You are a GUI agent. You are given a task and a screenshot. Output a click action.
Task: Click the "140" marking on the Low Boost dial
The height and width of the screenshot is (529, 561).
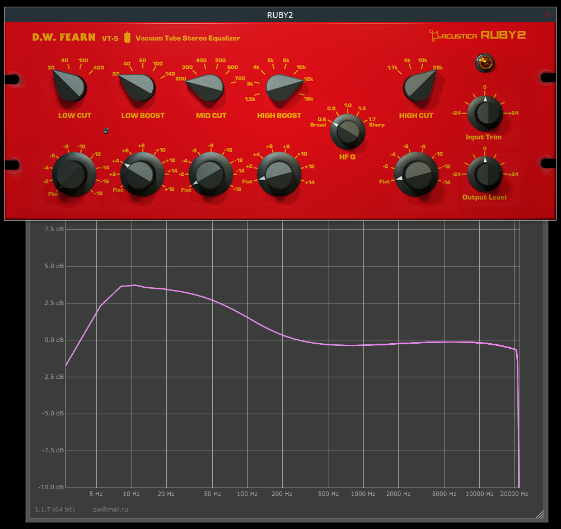(170, 74)
